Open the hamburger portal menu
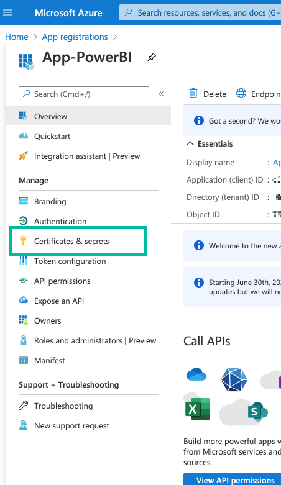 7,12
